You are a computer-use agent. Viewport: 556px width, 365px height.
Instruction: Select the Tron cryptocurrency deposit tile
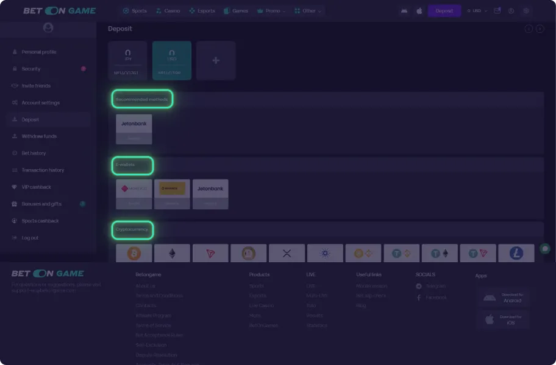[210, 253]
